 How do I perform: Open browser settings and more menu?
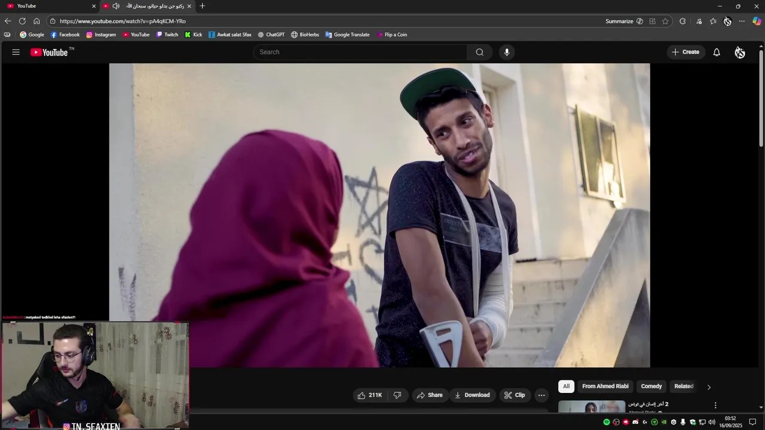(x=742, y=21)
